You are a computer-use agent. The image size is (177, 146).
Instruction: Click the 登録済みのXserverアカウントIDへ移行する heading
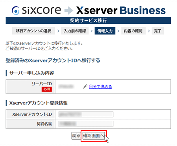pyautogui.click(x=53, y=61)
